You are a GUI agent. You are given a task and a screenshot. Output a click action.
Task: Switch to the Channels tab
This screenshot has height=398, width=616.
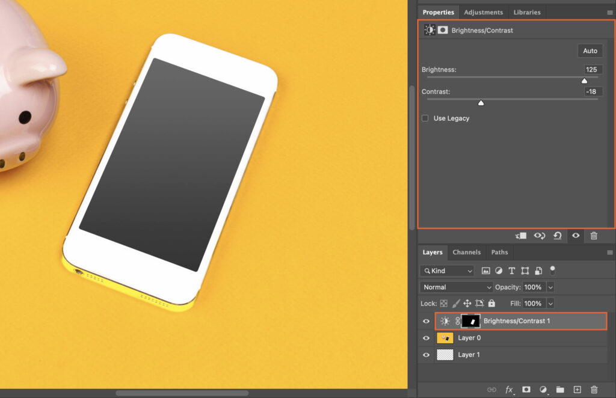[x=466, y=252]
